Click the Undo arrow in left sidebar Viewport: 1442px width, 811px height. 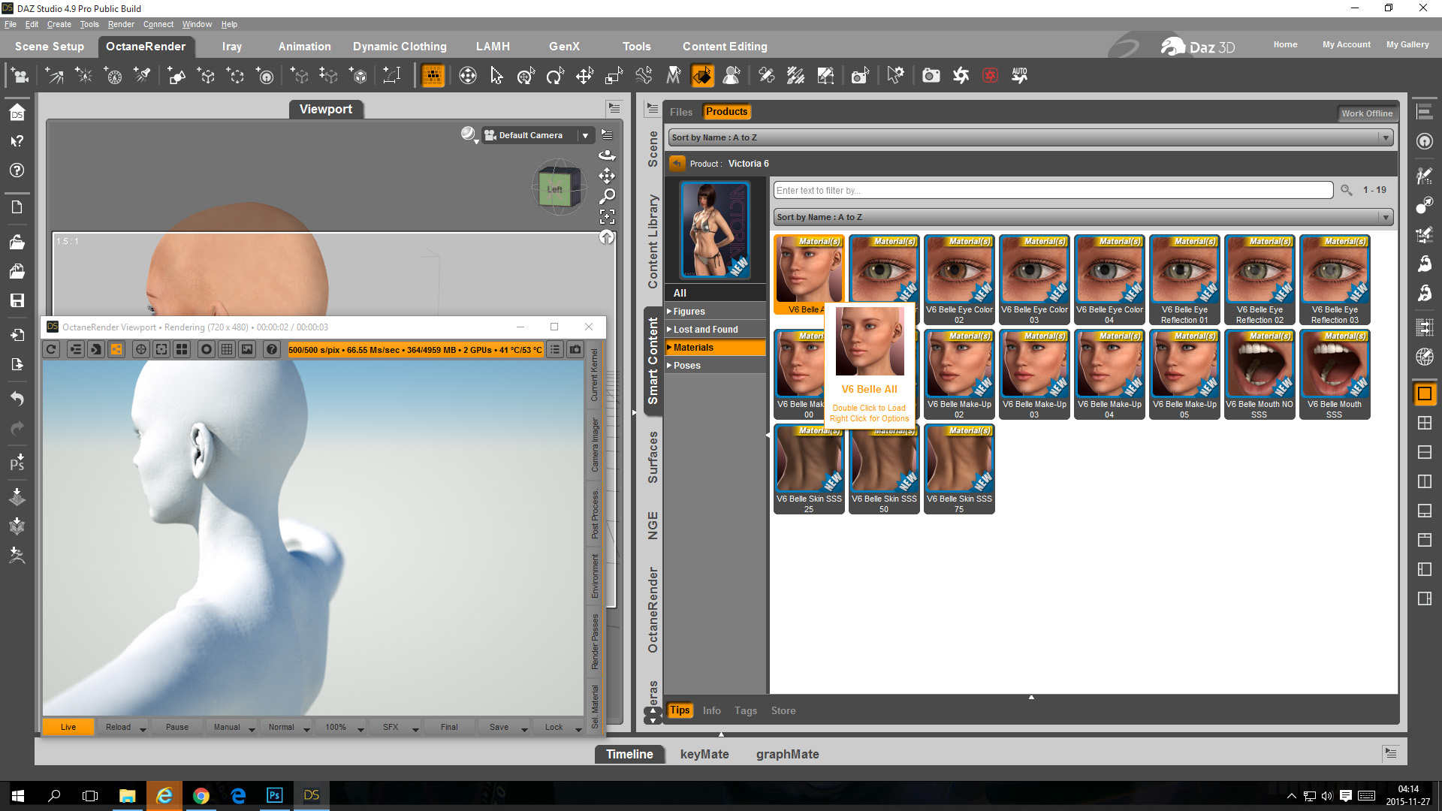[17, 398]
